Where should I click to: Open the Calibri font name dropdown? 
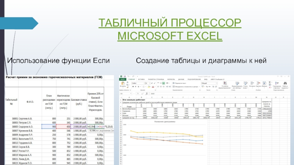144,83
